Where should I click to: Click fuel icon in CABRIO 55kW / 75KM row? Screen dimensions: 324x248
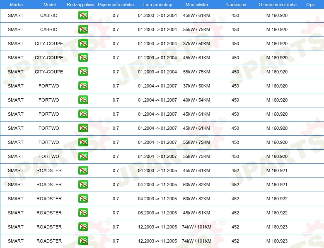pyautogui.click(x=83, y=30)
